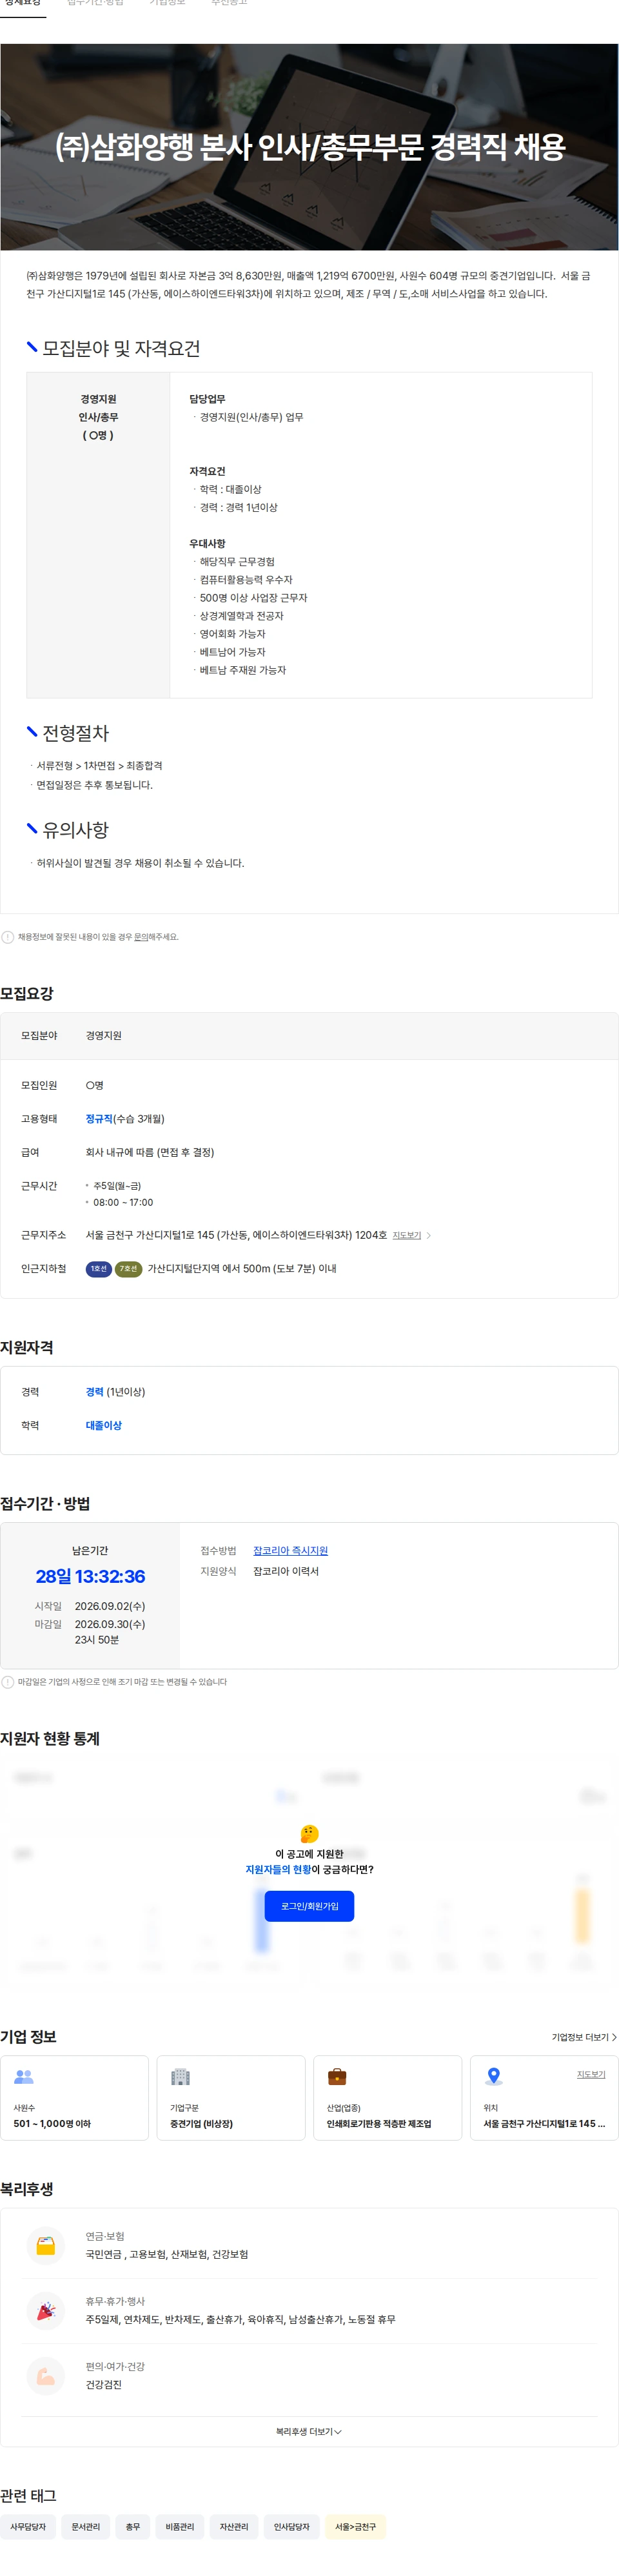Click the 로그인/회원가입 button
The image size is (619, 2566).
(x=309, y=1906)
